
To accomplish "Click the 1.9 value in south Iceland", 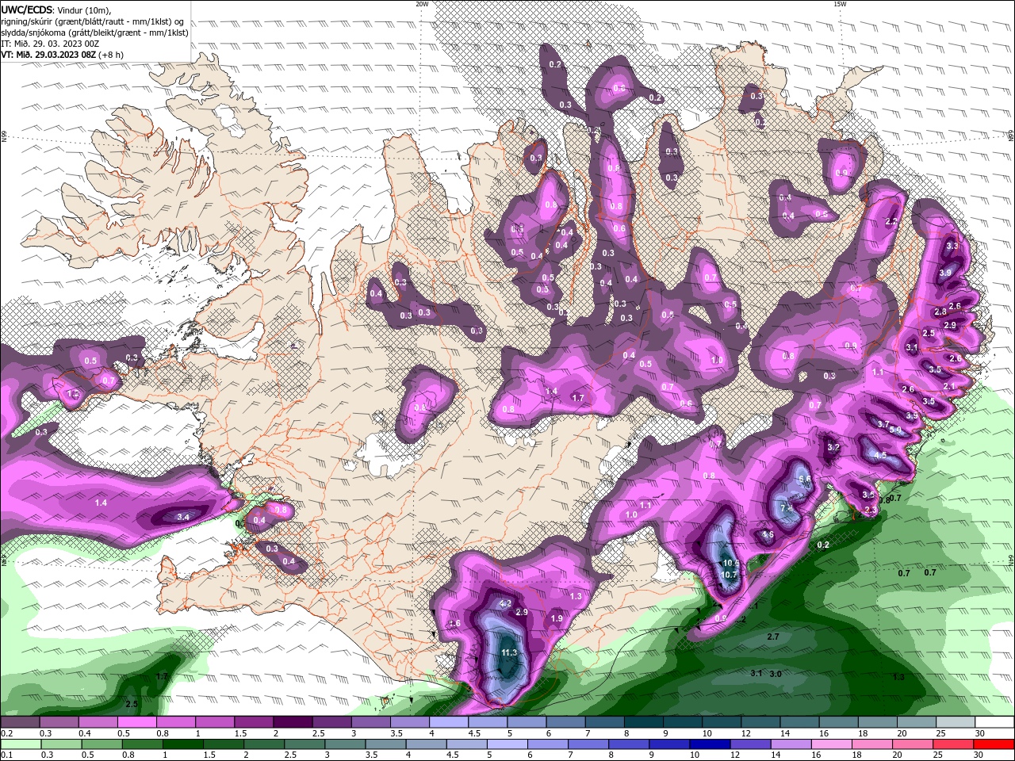I will coord(557,618).
